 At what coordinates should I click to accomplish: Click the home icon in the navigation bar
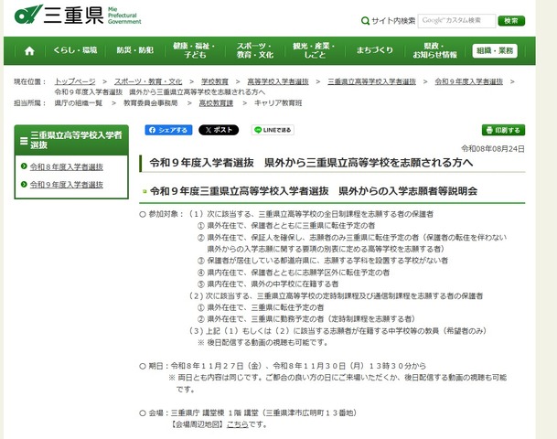tap(29, 51)
